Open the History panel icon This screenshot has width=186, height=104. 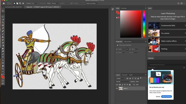click(x=113, y=9)
